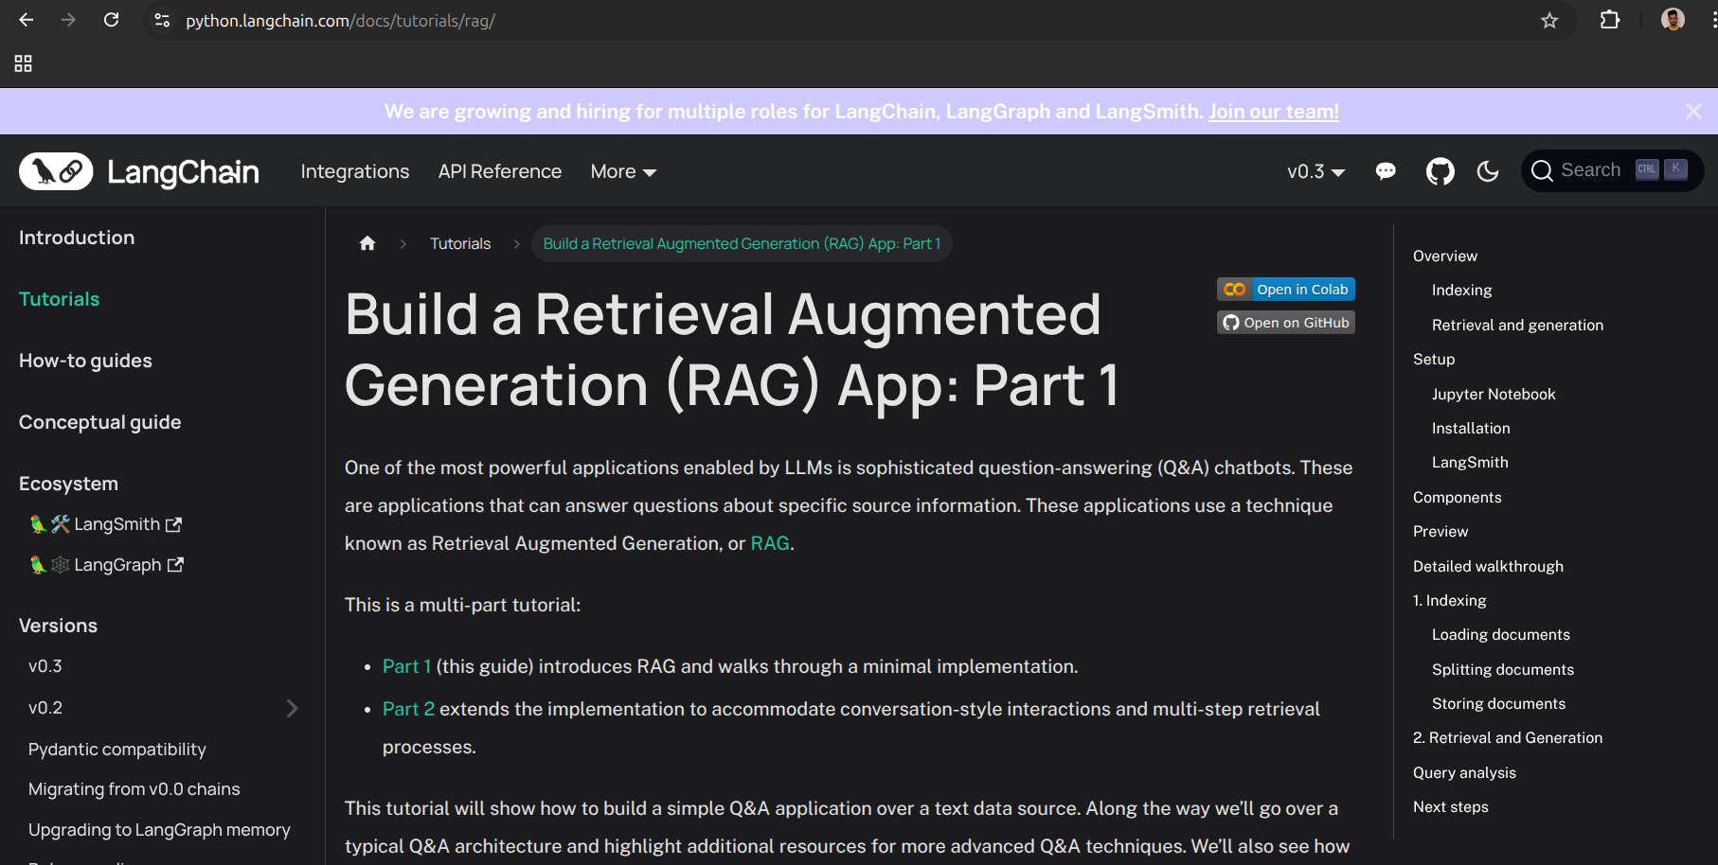Jump to LangSmith in table of contents
The width and height of the screenshot is (1718, 865).
[x=1470, y=462]
